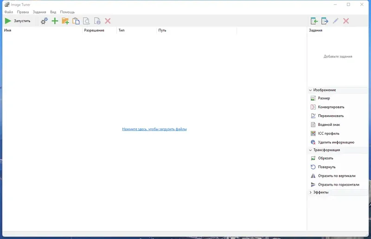Add a folder with the folder-plus icon
The width and height of the screenshot is (371, 239).
click(x=65, y=21)
